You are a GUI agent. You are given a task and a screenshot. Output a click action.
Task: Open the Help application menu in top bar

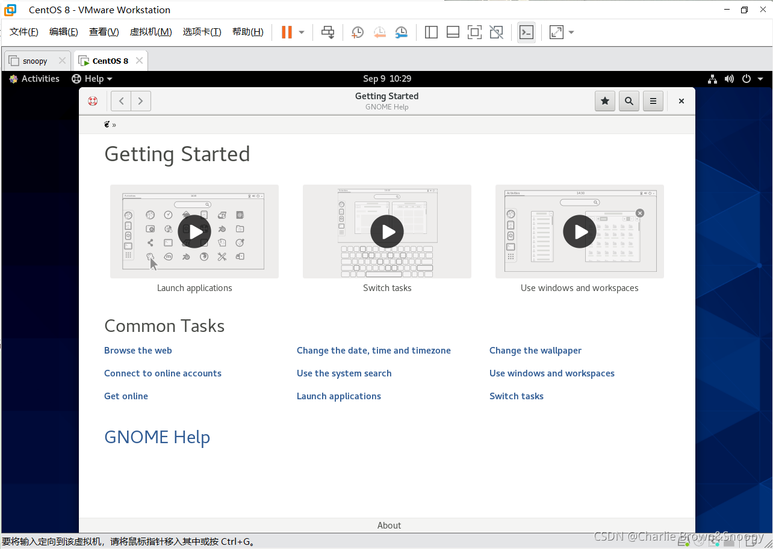coord(92,79)
